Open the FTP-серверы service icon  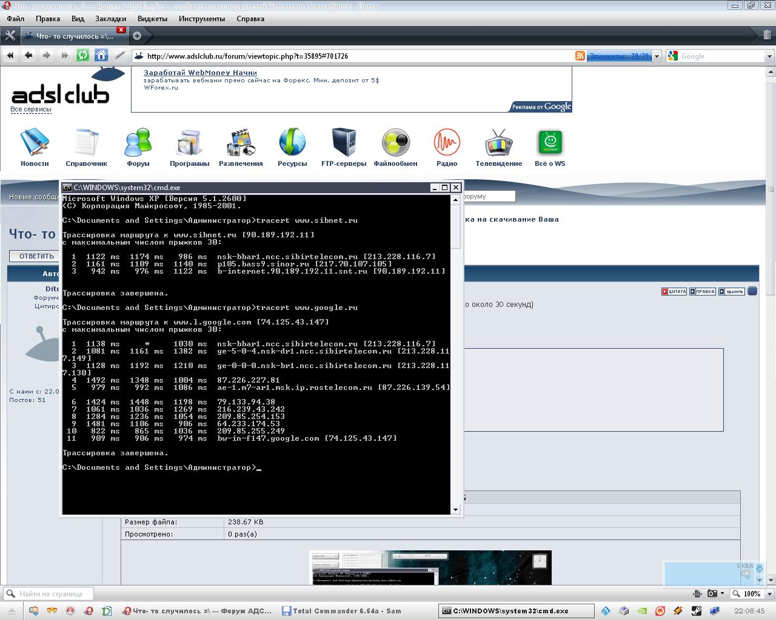[344, 143]
